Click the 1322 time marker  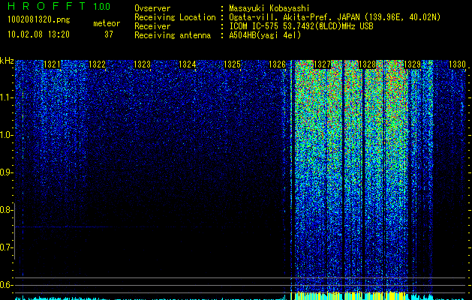[97, 64]
